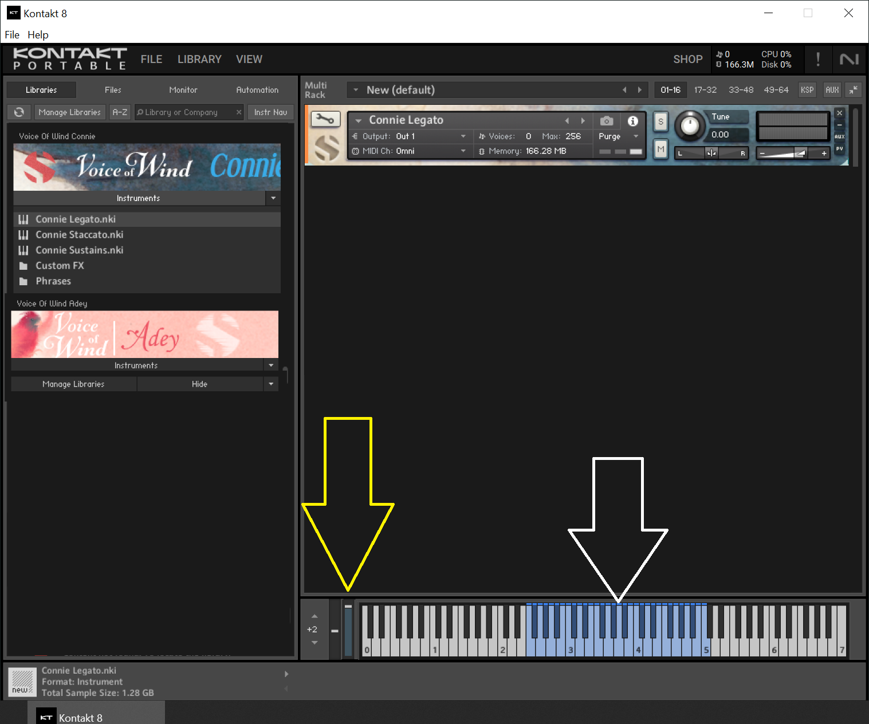Image resolution: width=869 pixels, height=724 pixels.
Task: Select Connie Staccato.nki in library list
Action: click(79, 235)
